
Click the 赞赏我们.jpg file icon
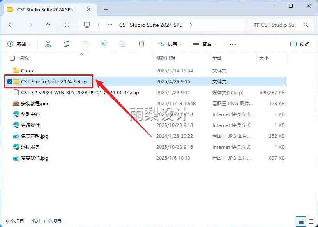(16, 158)
